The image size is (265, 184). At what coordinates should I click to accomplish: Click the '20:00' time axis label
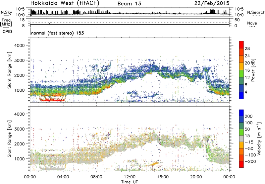pyautogui.click(x=196, y=177)
